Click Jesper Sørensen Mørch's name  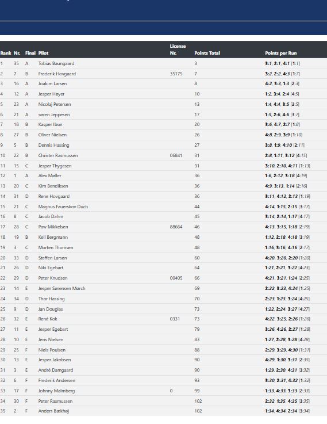pos(61,288)
